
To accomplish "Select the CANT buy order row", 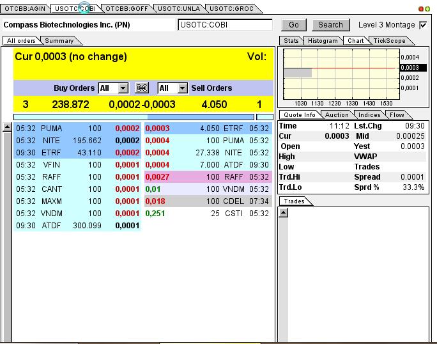I will pos(77,189).
